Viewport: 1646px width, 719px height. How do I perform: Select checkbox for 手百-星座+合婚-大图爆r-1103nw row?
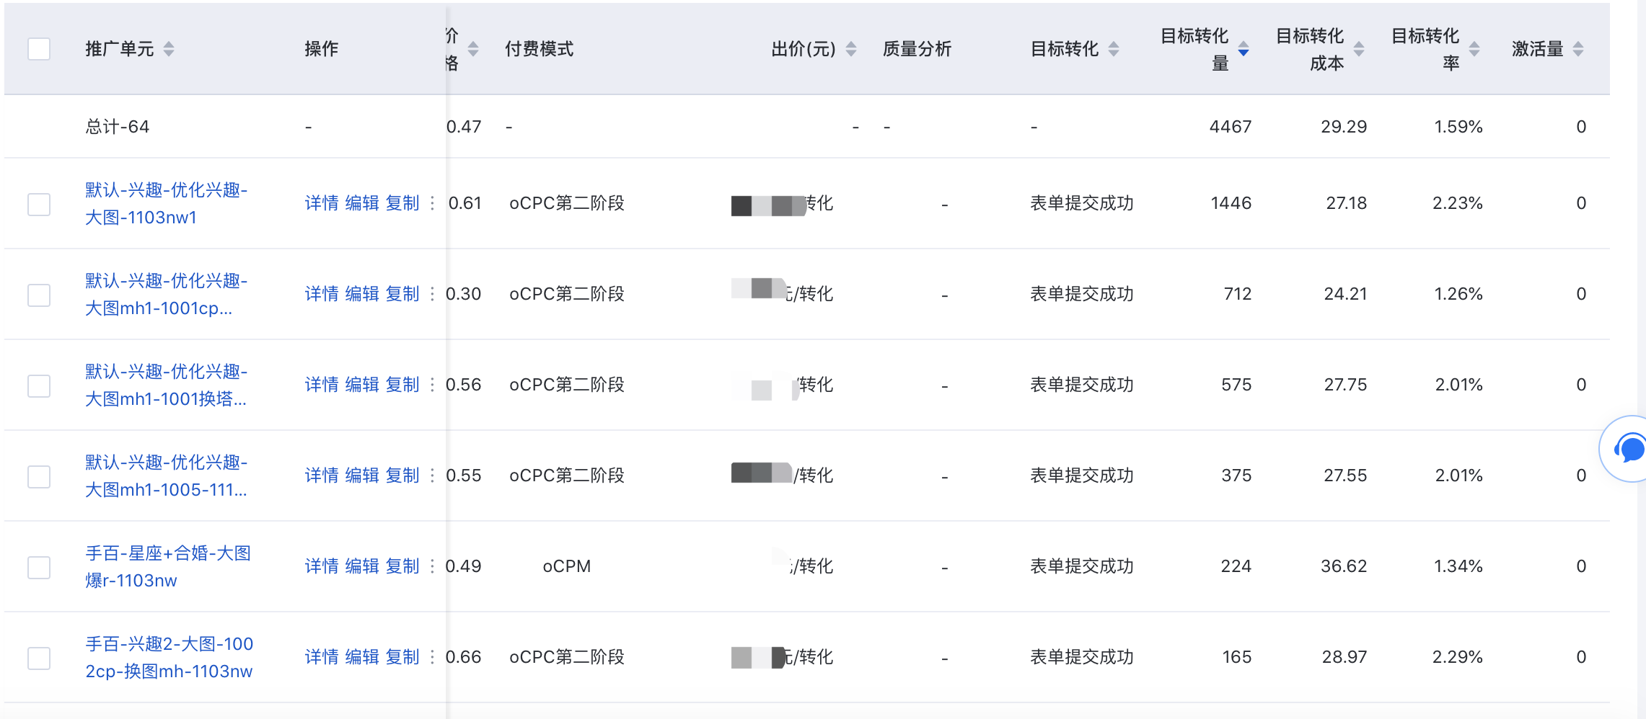39,567
